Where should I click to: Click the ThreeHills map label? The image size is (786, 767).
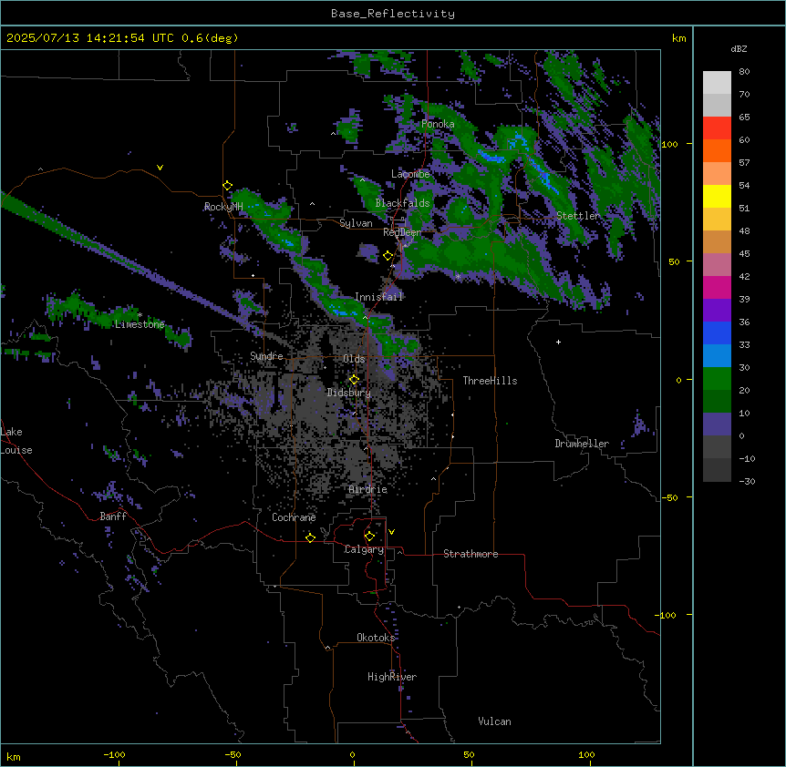click(490, 381)
